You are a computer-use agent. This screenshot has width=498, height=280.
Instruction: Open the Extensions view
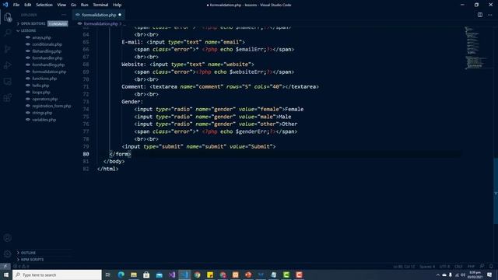click(x=8, y=98)
